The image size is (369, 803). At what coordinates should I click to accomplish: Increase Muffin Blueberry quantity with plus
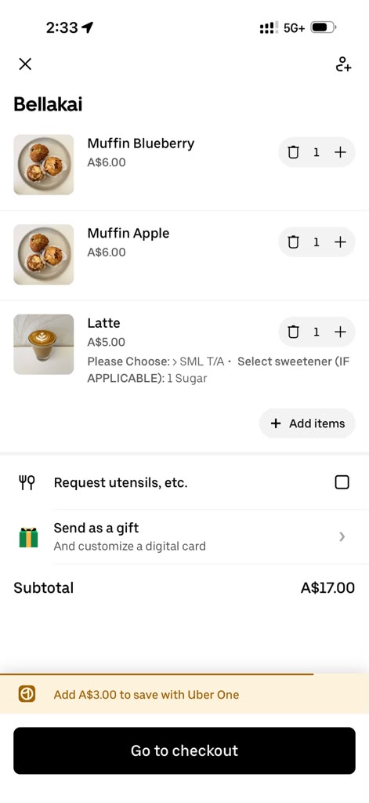(340, 152)
